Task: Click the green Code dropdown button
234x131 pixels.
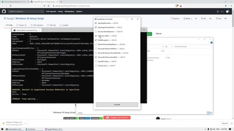Action: click(149, 34)
